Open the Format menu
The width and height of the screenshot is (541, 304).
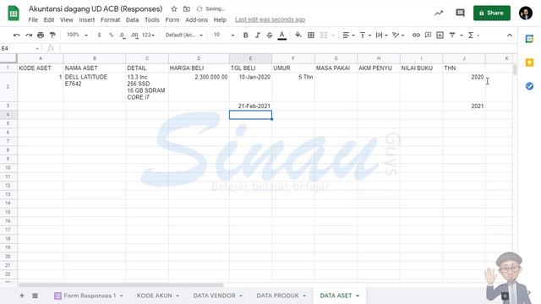coord(111,20)
